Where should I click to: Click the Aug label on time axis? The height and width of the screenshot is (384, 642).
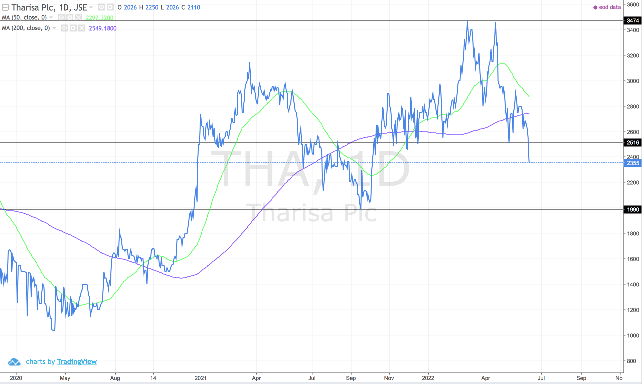(x=115, y=378)
